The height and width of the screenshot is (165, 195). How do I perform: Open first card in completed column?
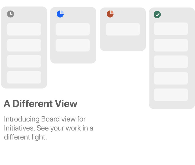click(171, 29)
